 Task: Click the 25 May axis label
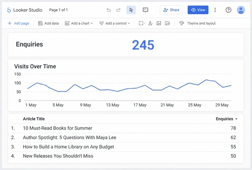[194, 105]
